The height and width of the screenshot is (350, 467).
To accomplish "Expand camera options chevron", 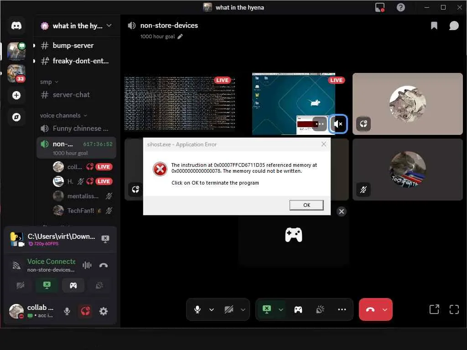I will click(x=243, y=309).
